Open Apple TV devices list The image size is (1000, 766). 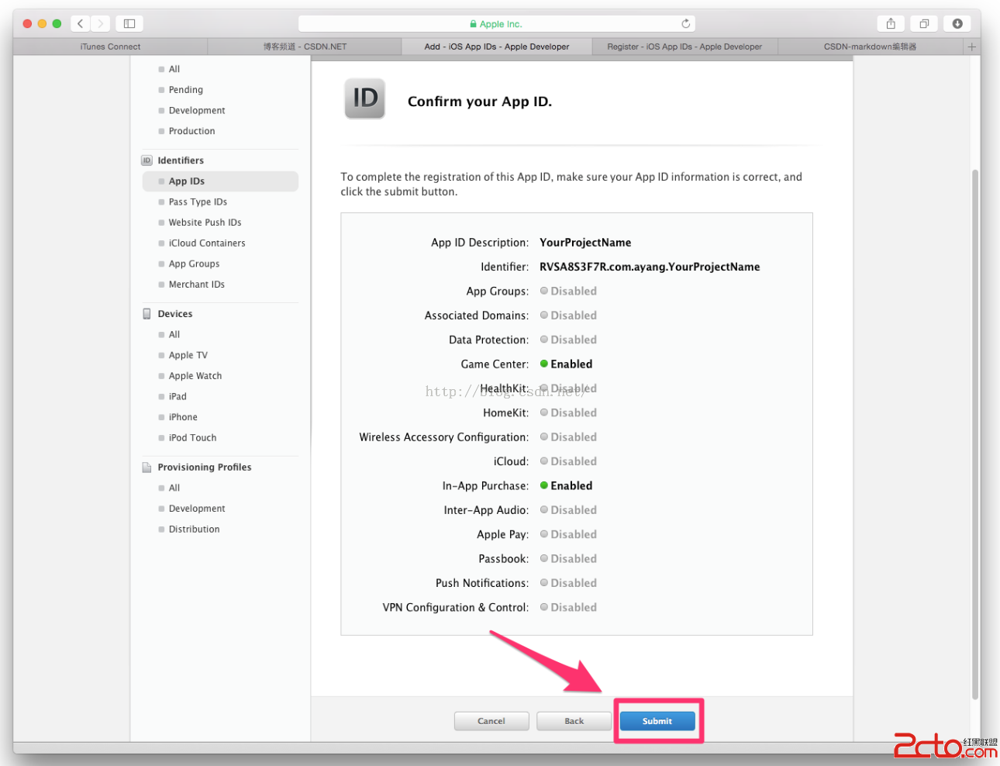(x=188, y=355)
